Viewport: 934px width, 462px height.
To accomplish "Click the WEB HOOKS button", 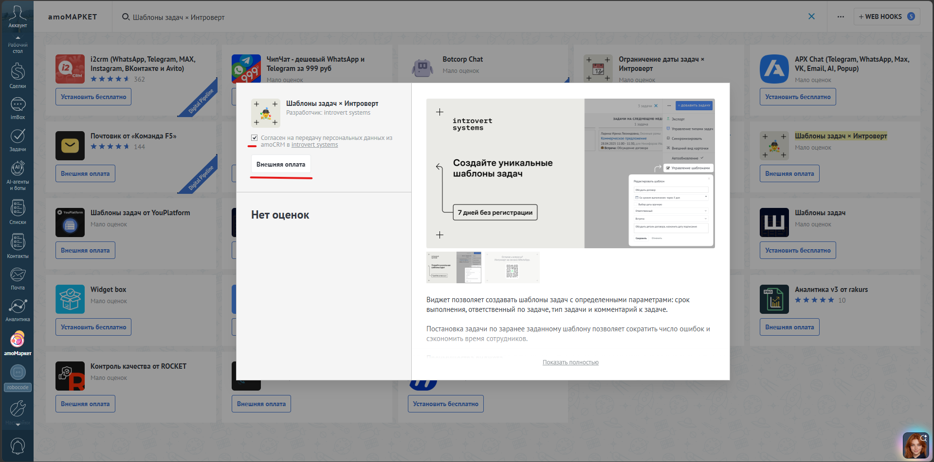I will [x=886, y=17].
